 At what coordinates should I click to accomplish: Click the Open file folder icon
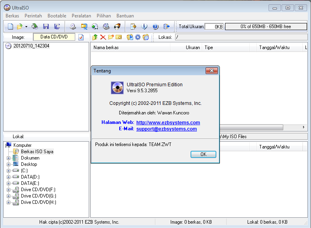19,27
